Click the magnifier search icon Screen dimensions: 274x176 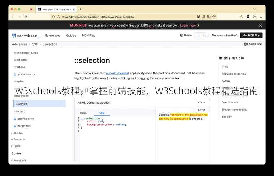204,35
